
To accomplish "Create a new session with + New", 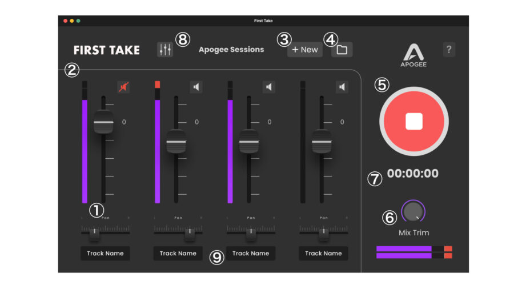I will [x=305, y=50].
